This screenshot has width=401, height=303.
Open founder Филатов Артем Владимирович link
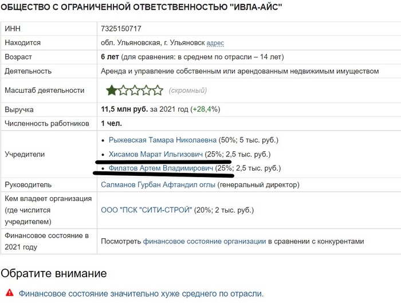(x=161, y=168)
